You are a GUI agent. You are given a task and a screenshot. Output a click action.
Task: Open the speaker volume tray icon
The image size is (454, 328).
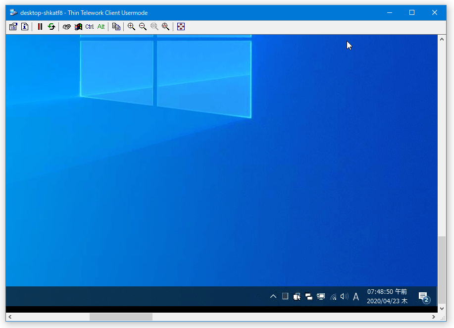[x=344, y=296]
